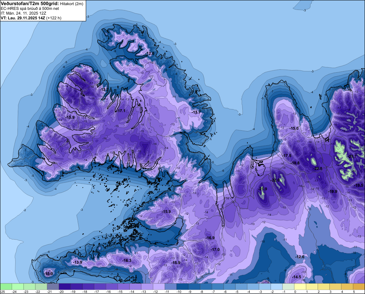Viewport: 365px width, 294px height.
Task: Click the 'EC-HRES spá brúuð á 500m net' line
Action: [30, 9]
